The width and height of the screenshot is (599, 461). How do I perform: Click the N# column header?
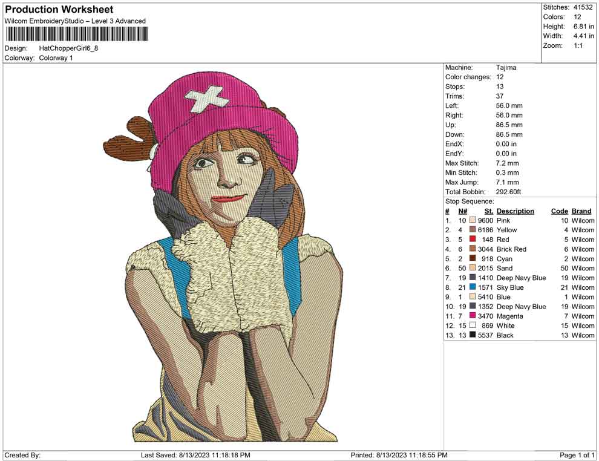click(x=463, y=211)
